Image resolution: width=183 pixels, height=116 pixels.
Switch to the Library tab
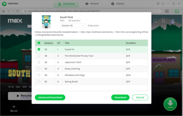coord(118,4)
